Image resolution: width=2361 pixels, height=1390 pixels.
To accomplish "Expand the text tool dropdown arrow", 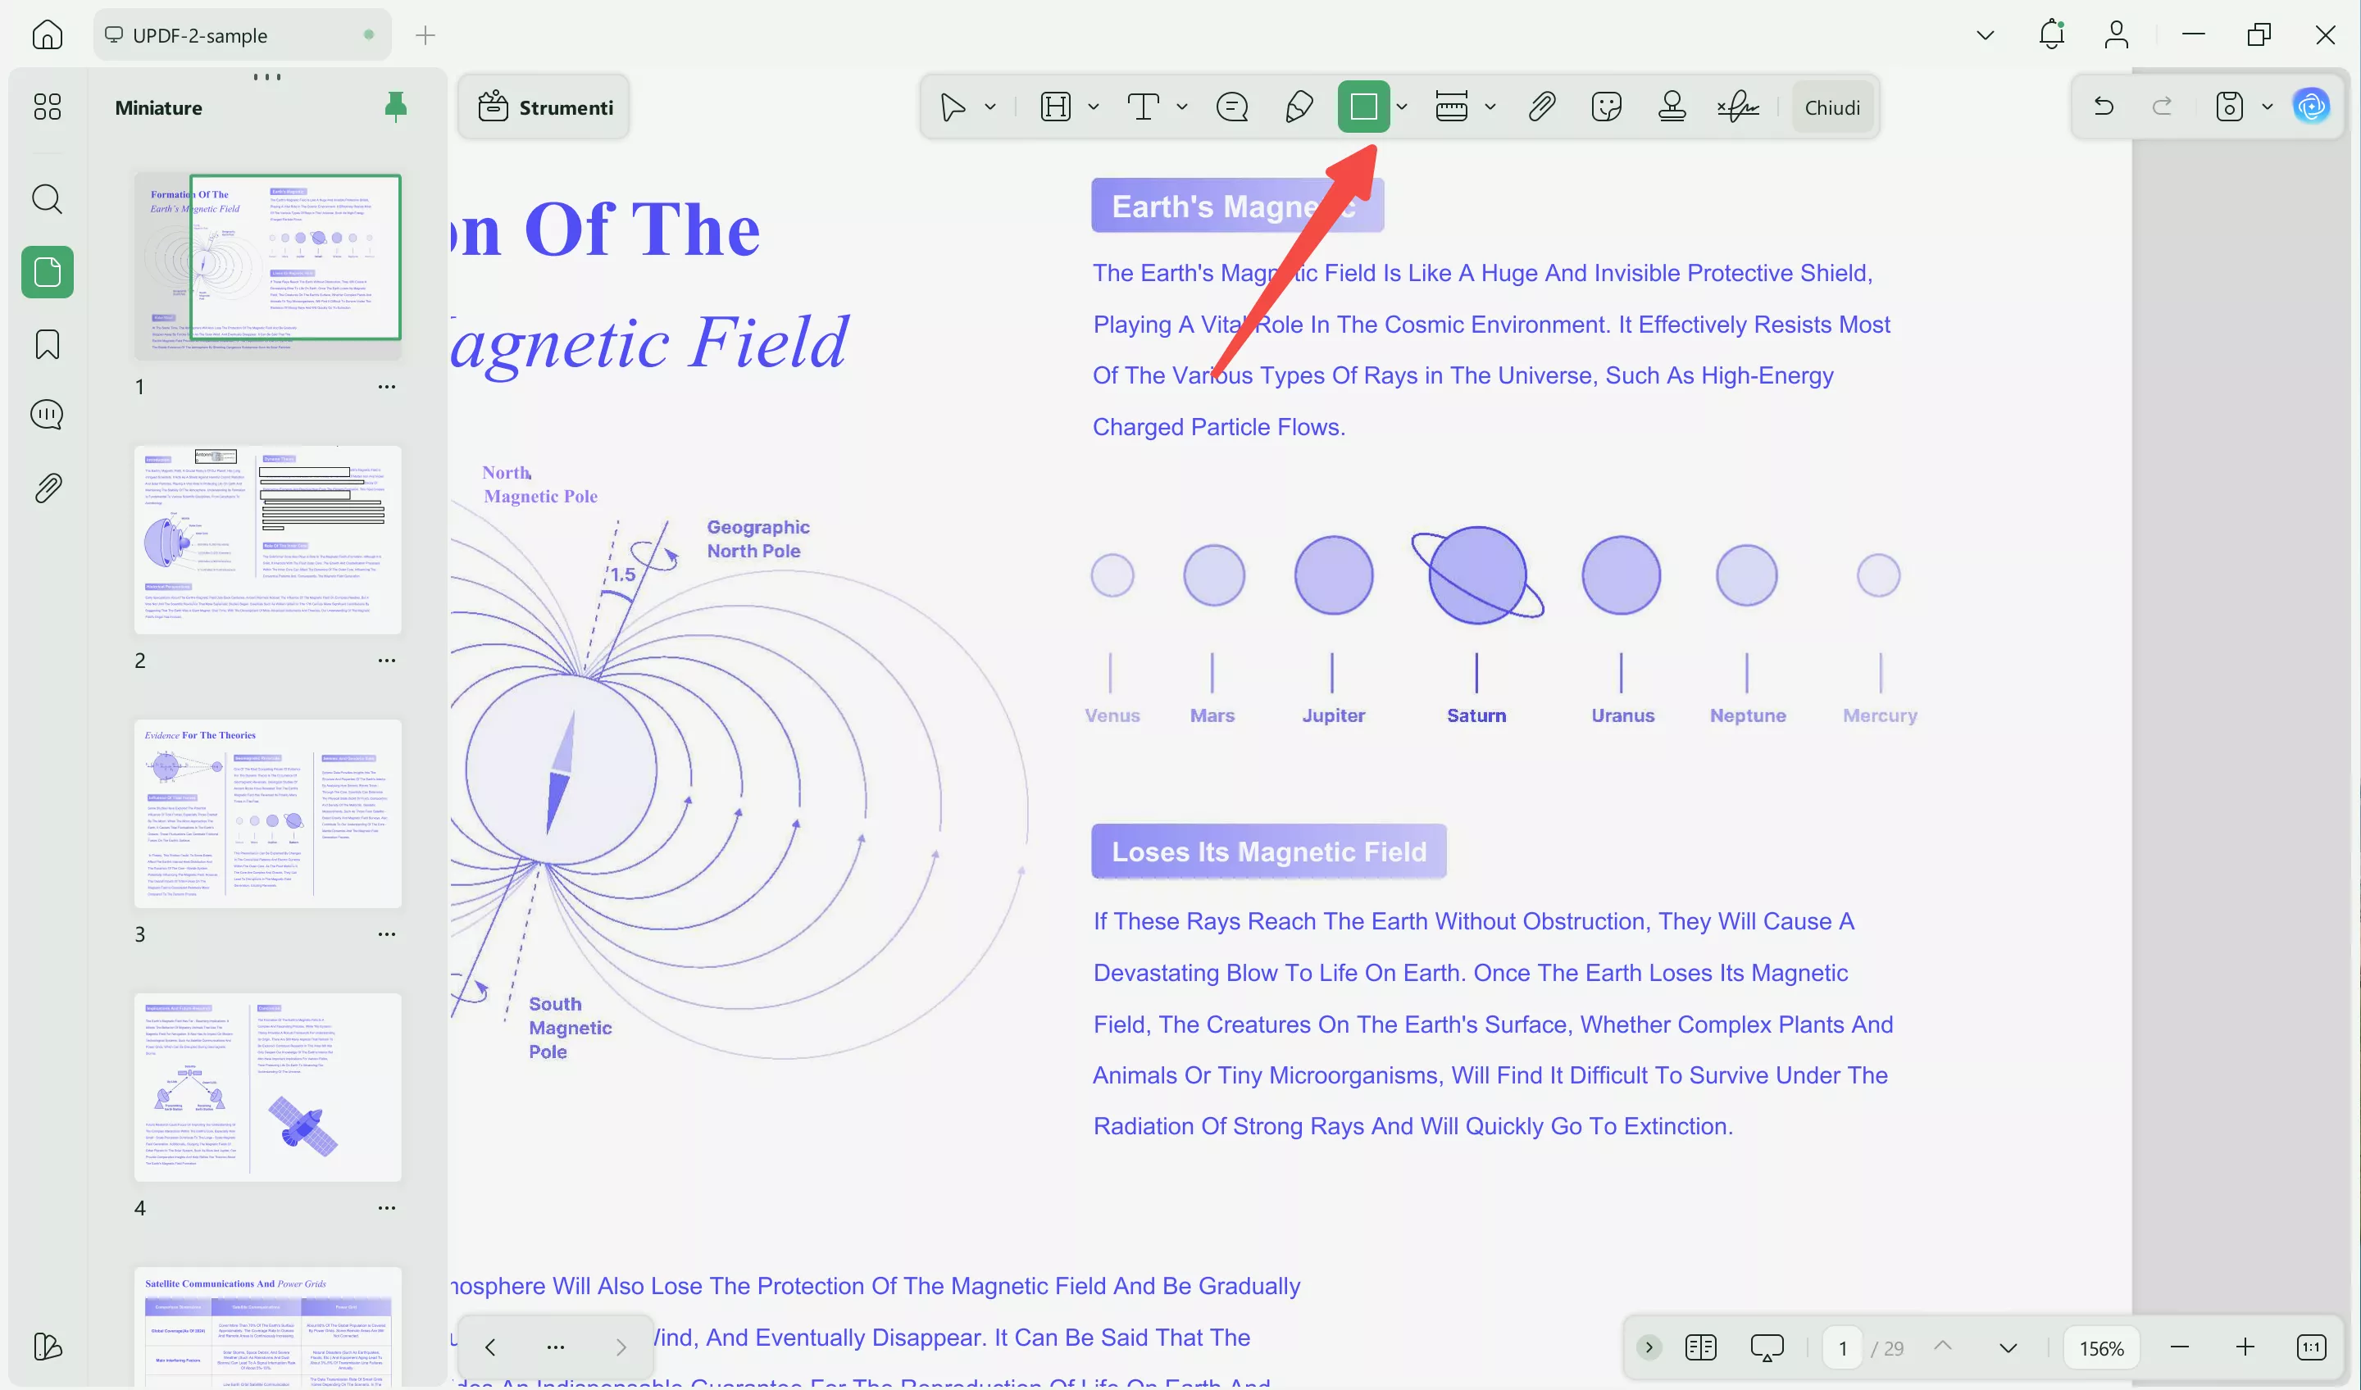I will (1182, 107).
